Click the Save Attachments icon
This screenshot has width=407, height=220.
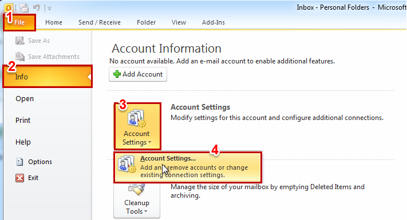pos(19,57)
